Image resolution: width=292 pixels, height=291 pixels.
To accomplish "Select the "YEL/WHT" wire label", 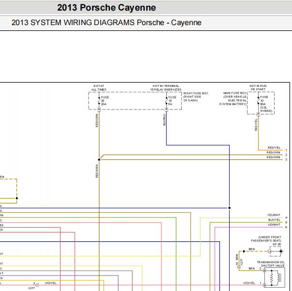I will coord(274,215).
